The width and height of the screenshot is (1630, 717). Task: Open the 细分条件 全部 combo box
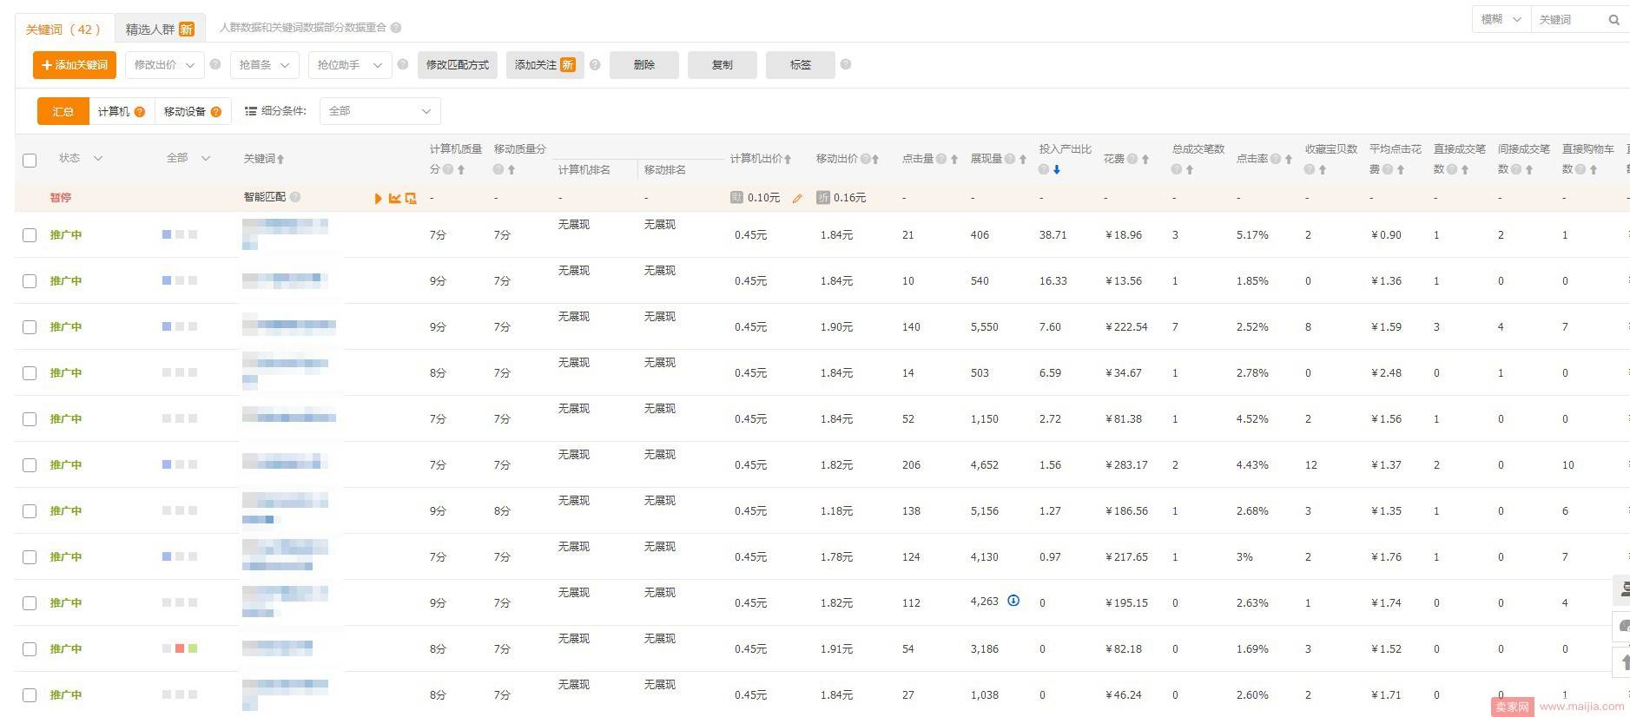(x=380, y=111)
